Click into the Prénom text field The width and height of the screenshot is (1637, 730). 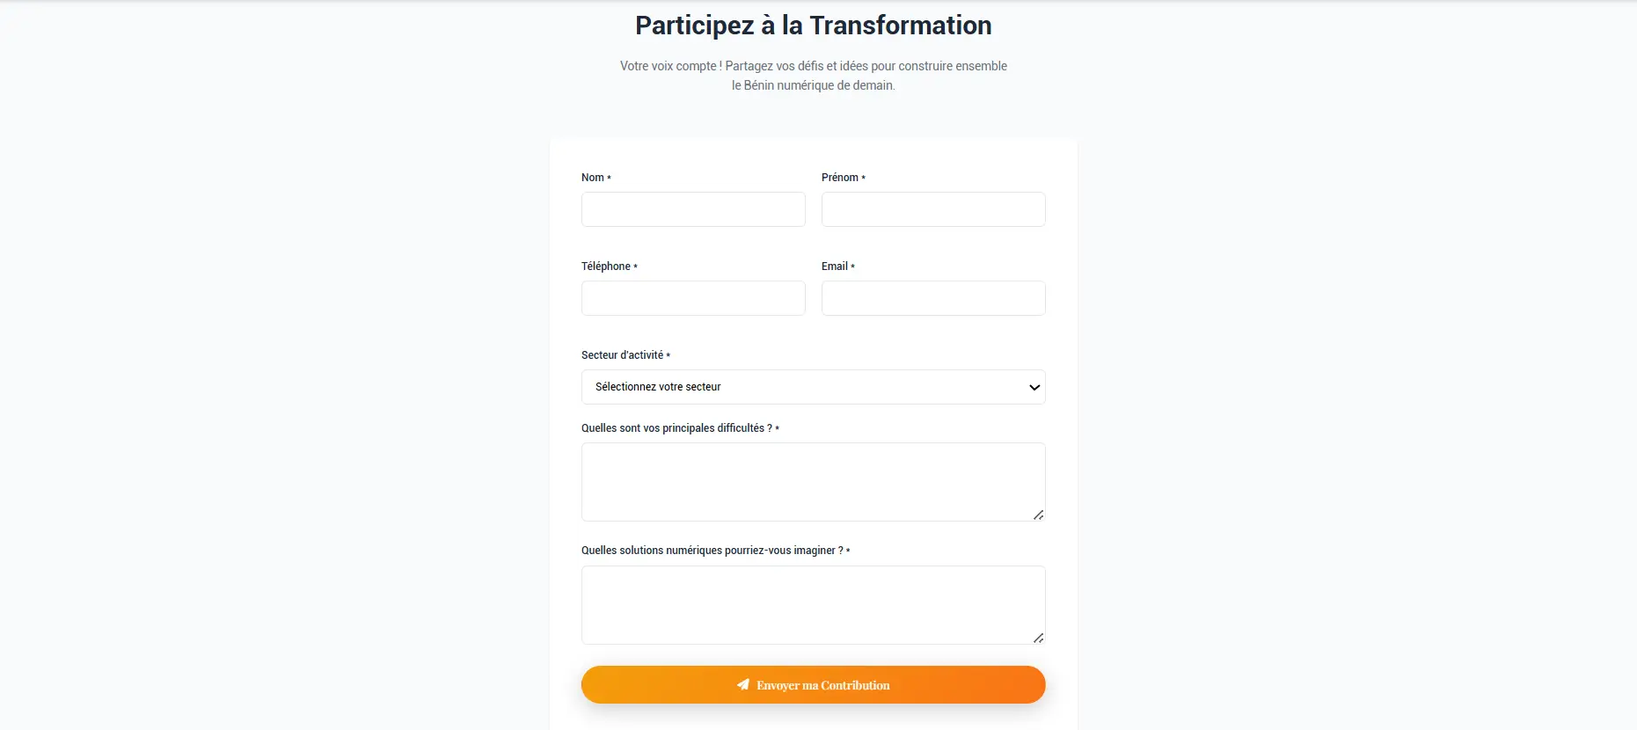(x=933, y=209)
